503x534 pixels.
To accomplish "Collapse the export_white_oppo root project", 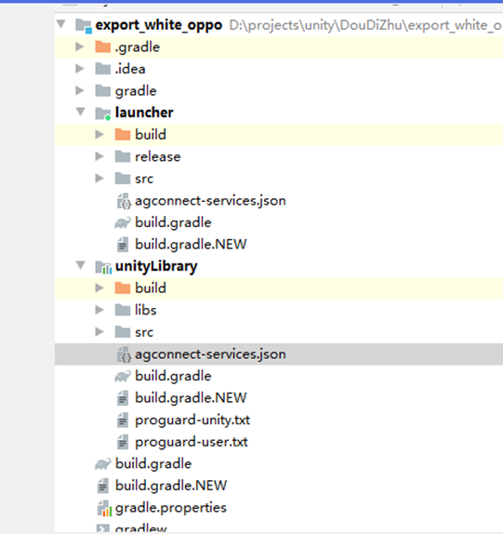I will pyautogui.click(x=61, y=24).
